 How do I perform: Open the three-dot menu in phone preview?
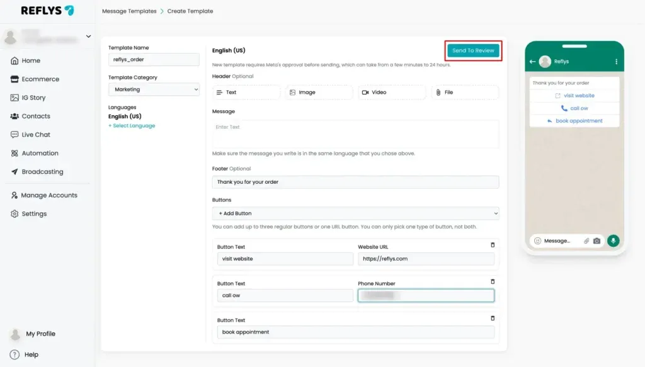(616, 62)
